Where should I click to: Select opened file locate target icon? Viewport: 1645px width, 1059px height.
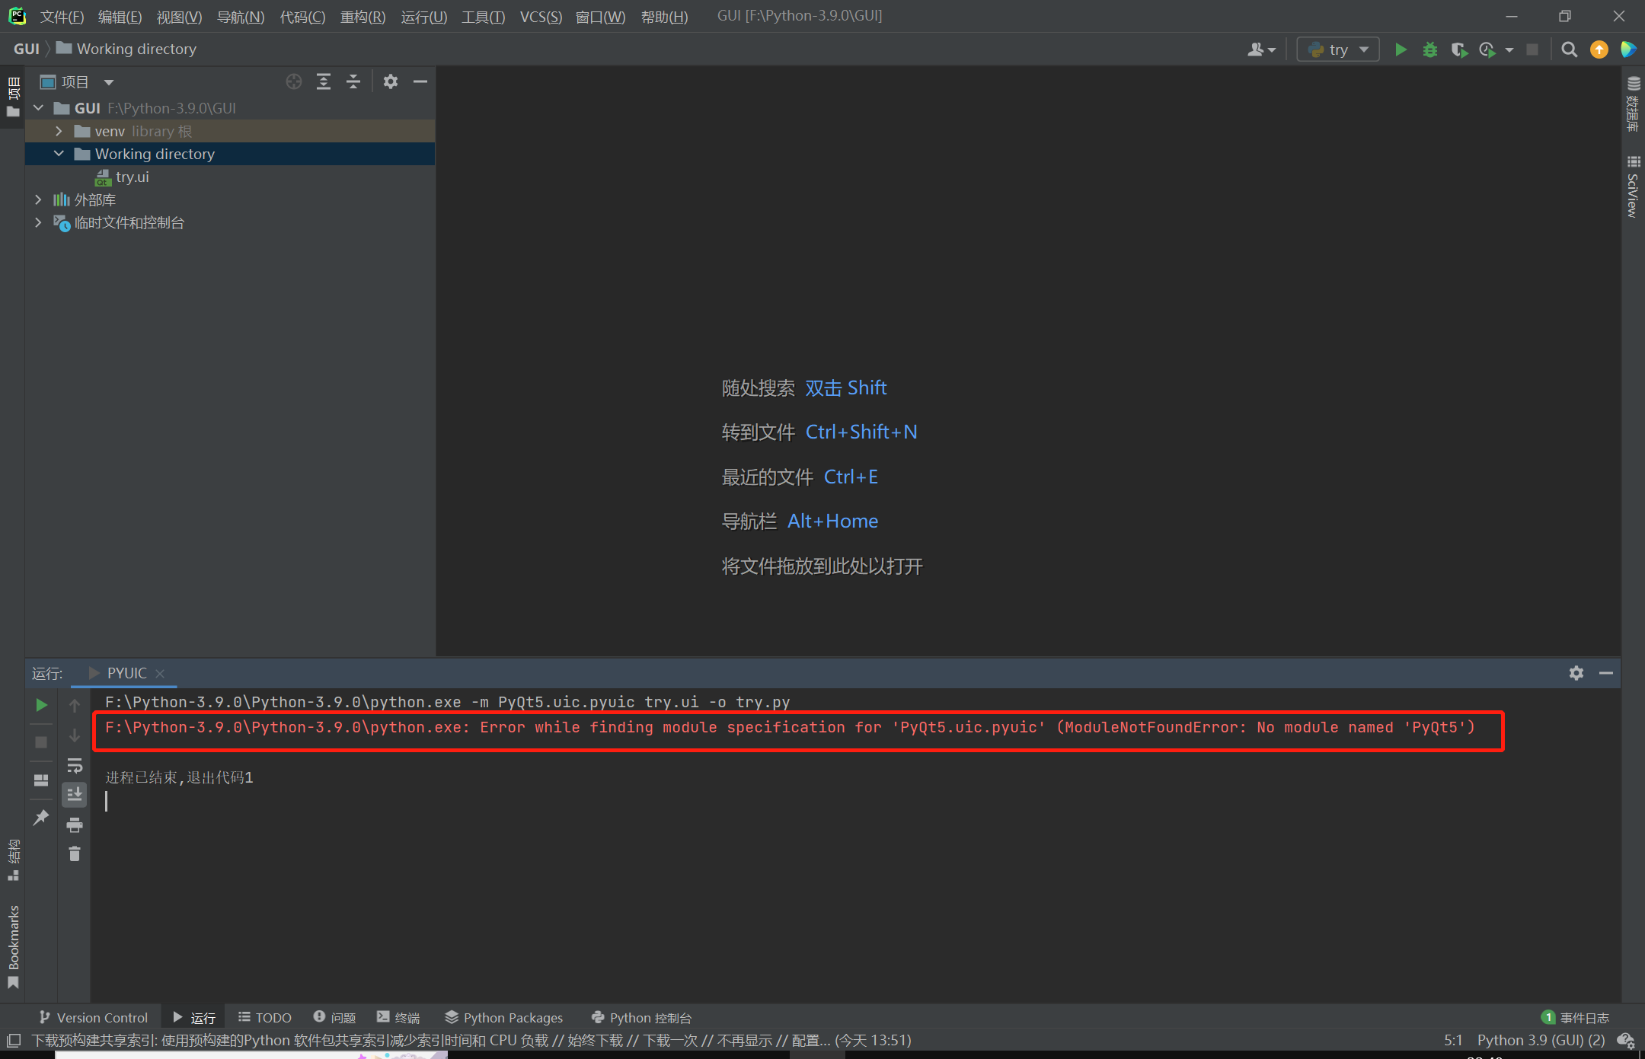[x=293, y=81]
